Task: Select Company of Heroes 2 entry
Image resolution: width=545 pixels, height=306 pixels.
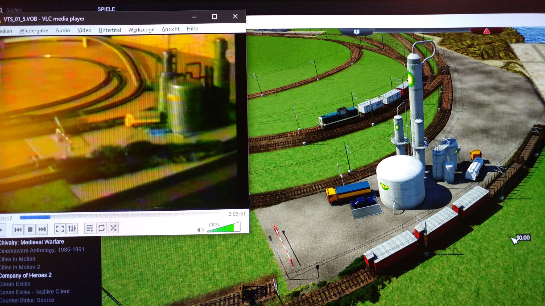Action: [x=26, y=275]
